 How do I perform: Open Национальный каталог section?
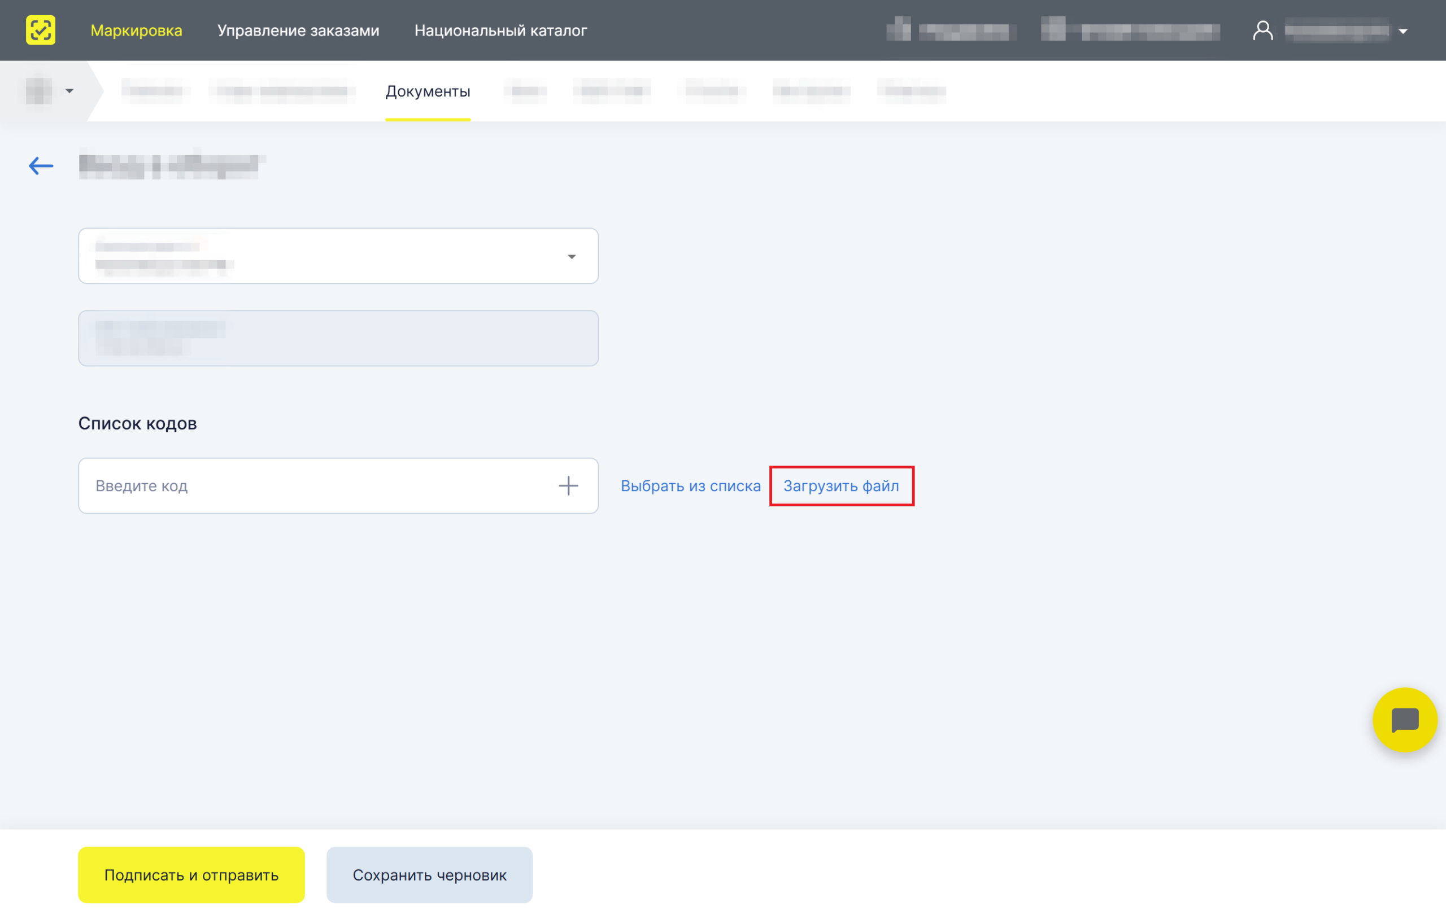click(500, 30)
